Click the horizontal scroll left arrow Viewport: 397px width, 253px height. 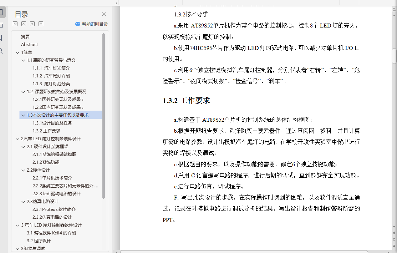(116, 252)
